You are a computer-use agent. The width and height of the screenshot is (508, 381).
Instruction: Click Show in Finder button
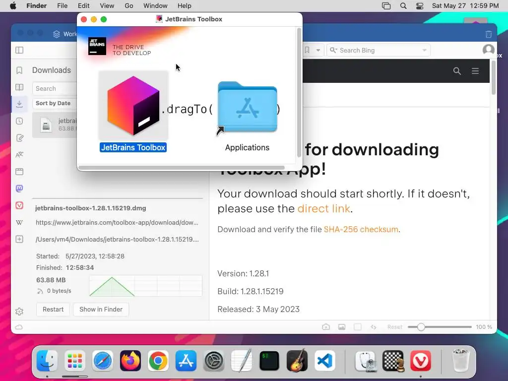101,310
